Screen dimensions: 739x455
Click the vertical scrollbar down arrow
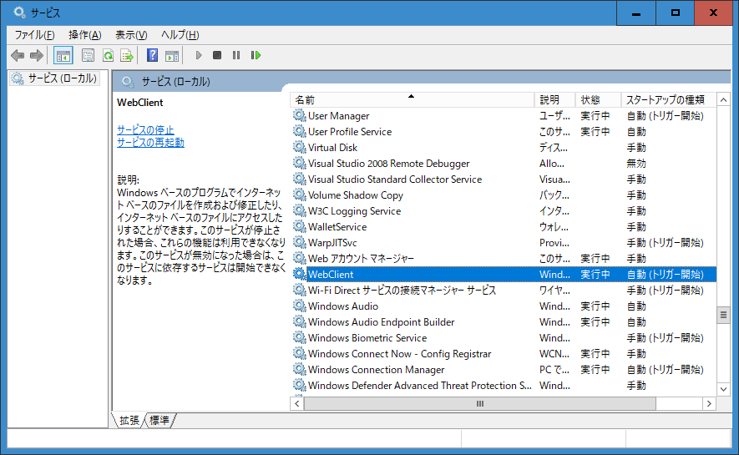point(723,388)
